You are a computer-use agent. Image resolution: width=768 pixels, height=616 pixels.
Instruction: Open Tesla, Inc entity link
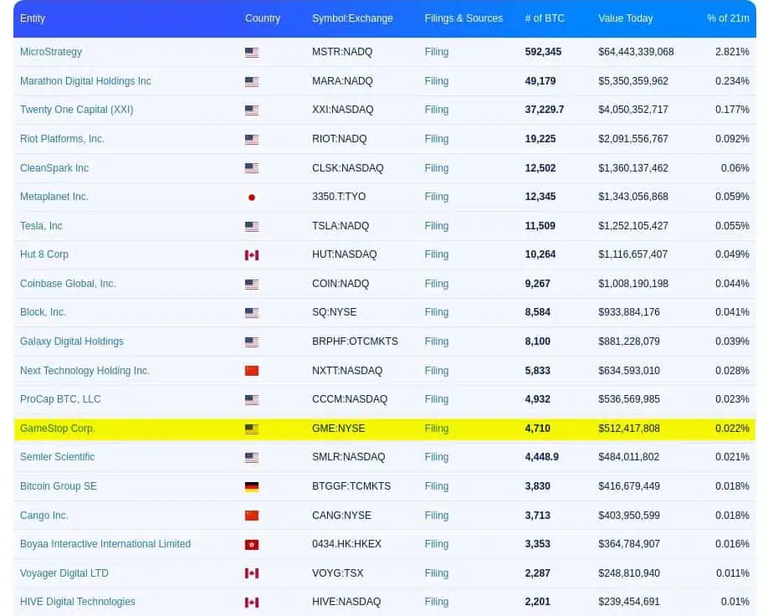pyautogui.click(x=41, y=226)
